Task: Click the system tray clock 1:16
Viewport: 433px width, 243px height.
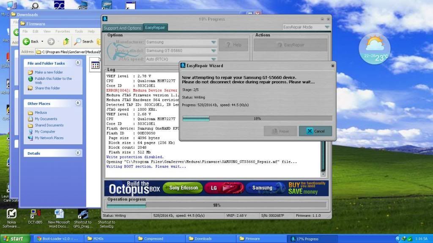Action: (422, 239)
